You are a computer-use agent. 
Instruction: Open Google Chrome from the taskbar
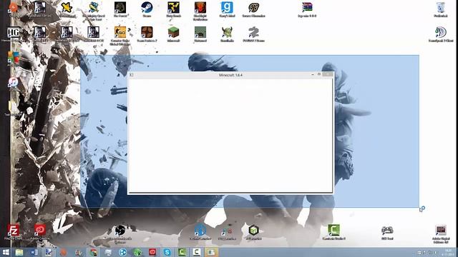pos(93,252)
